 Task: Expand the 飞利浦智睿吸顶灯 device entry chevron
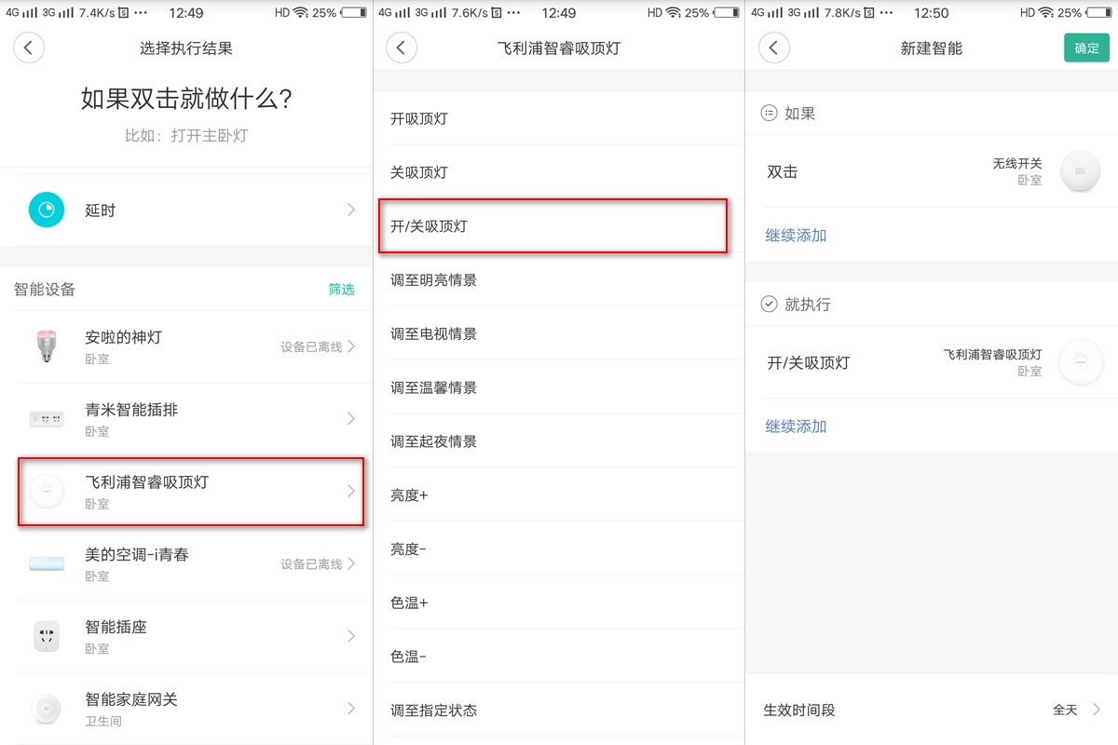click(x=351, y=491)
